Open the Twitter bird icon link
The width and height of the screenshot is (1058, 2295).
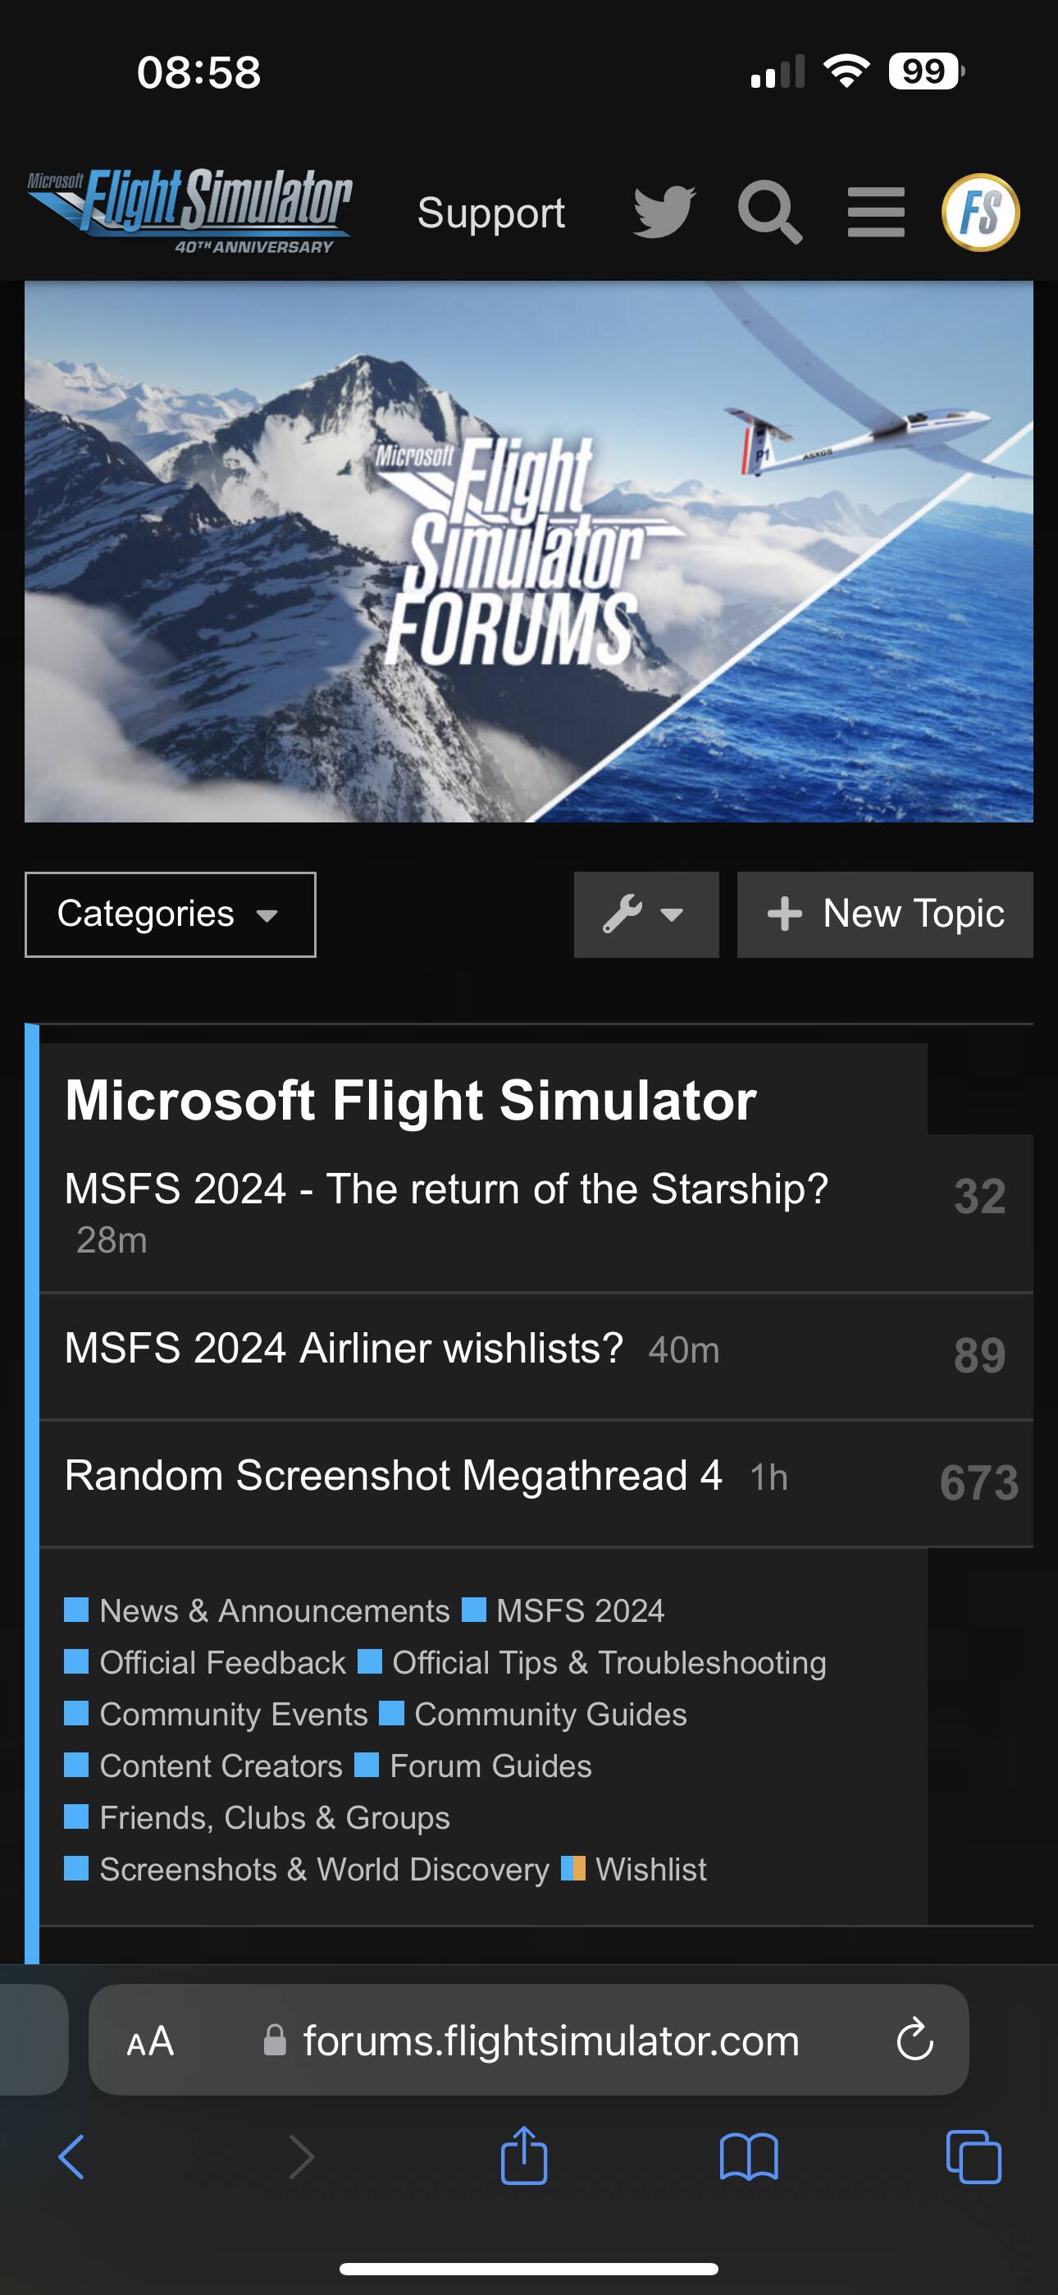[664, 212]
